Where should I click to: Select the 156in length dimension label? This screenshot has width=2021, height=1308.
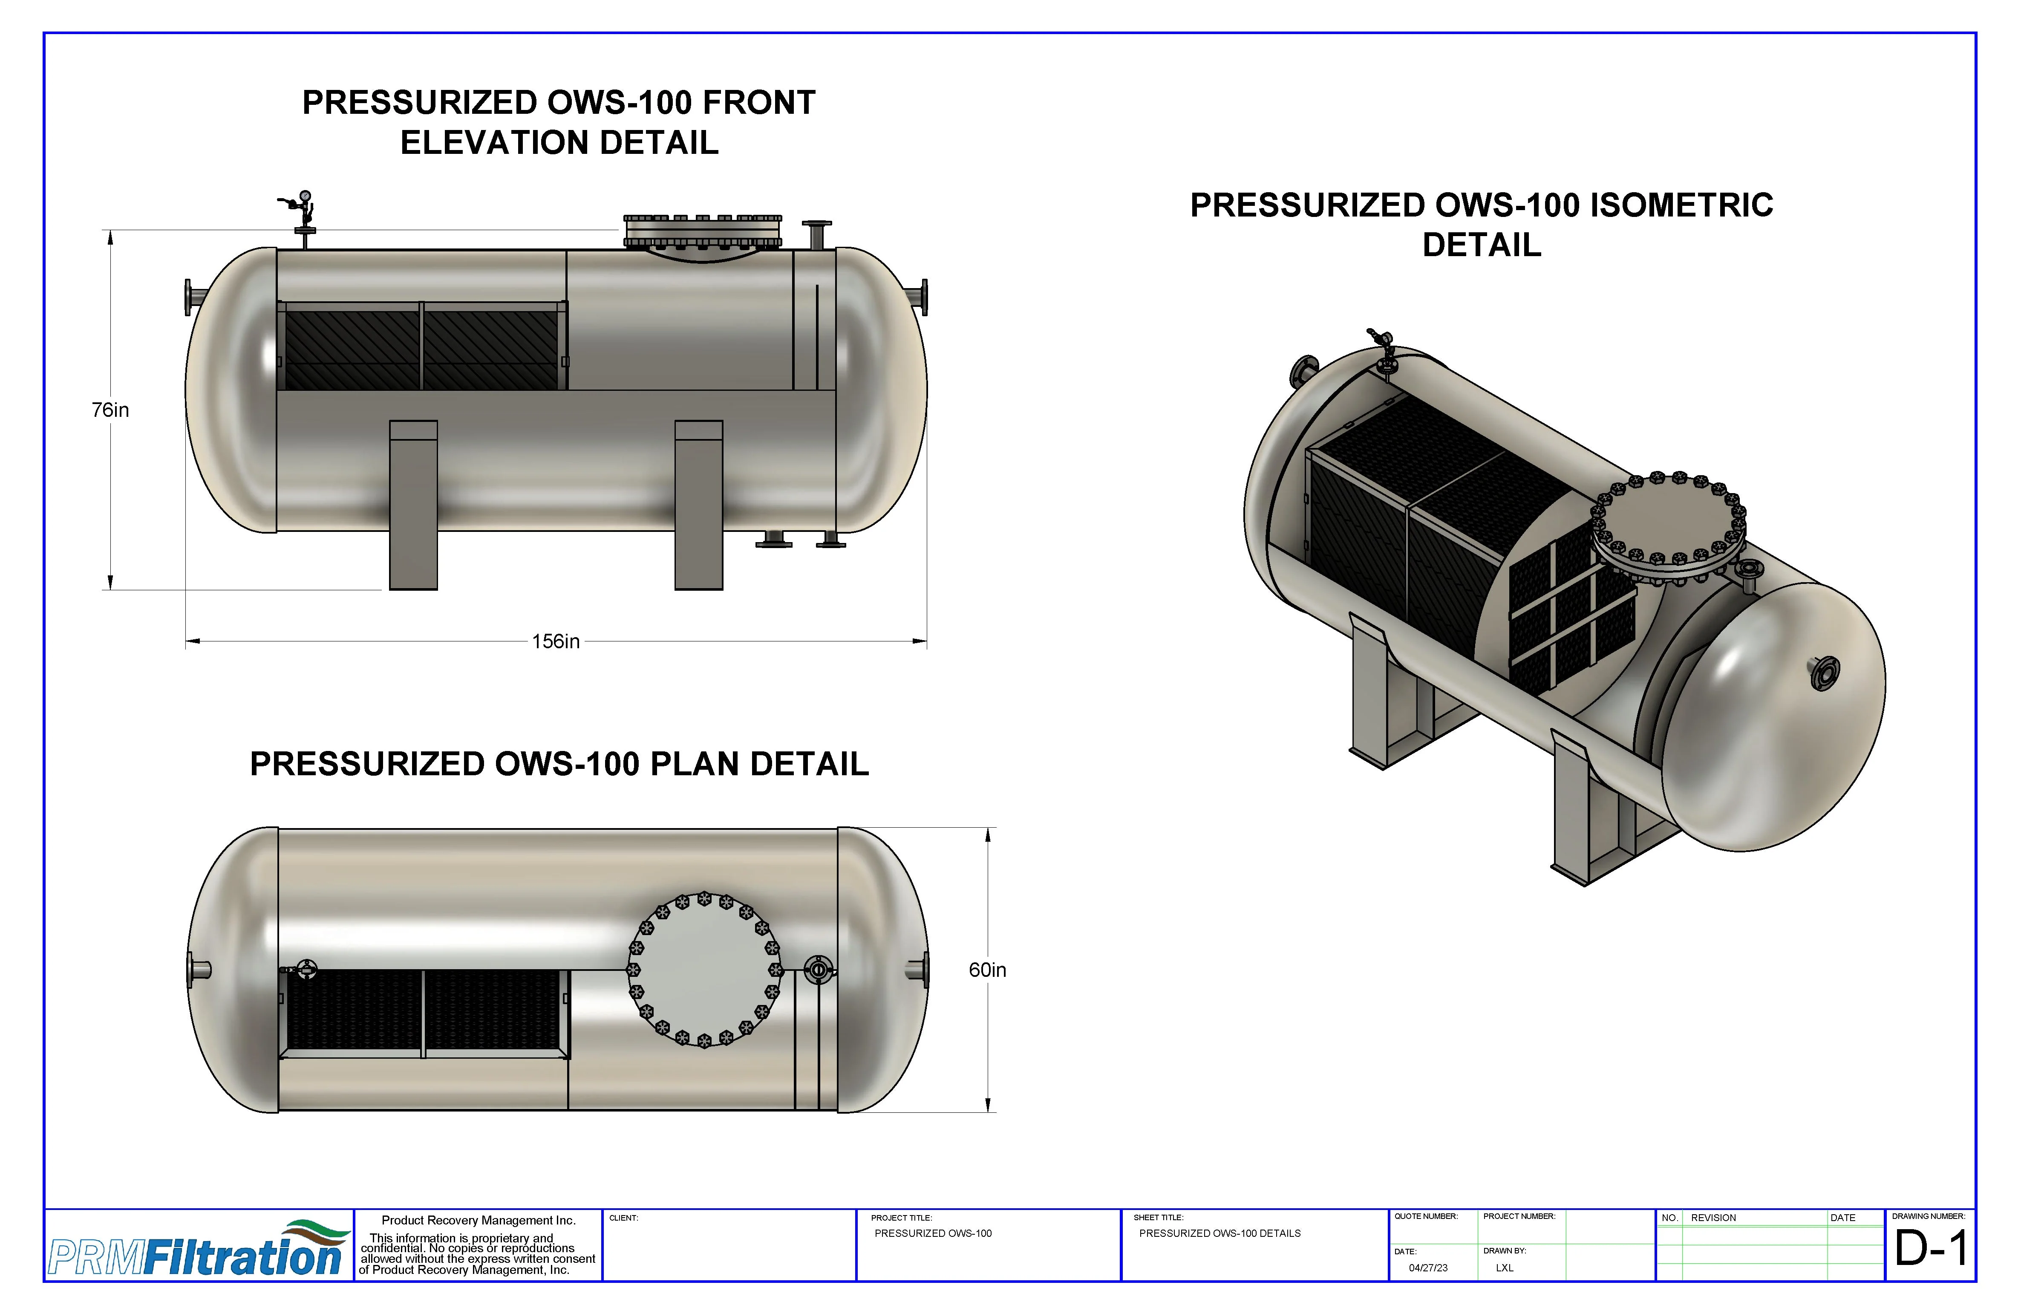(556, 641)
